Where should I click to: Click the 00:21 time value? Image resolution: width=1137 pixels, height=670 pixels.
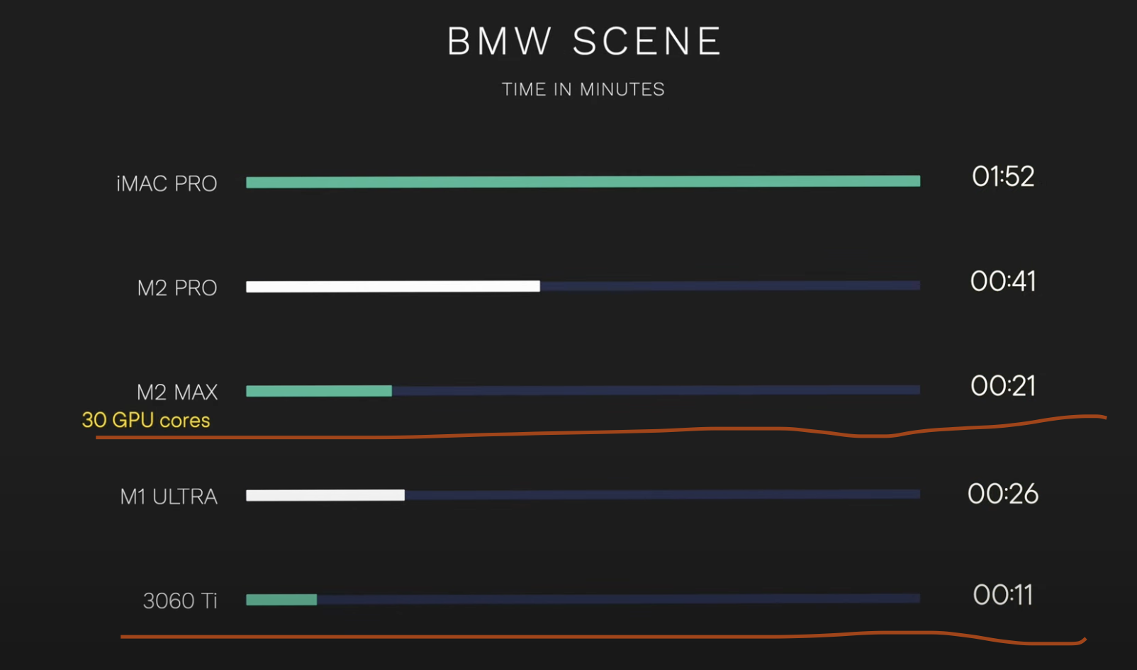[x=1003, y=386]
